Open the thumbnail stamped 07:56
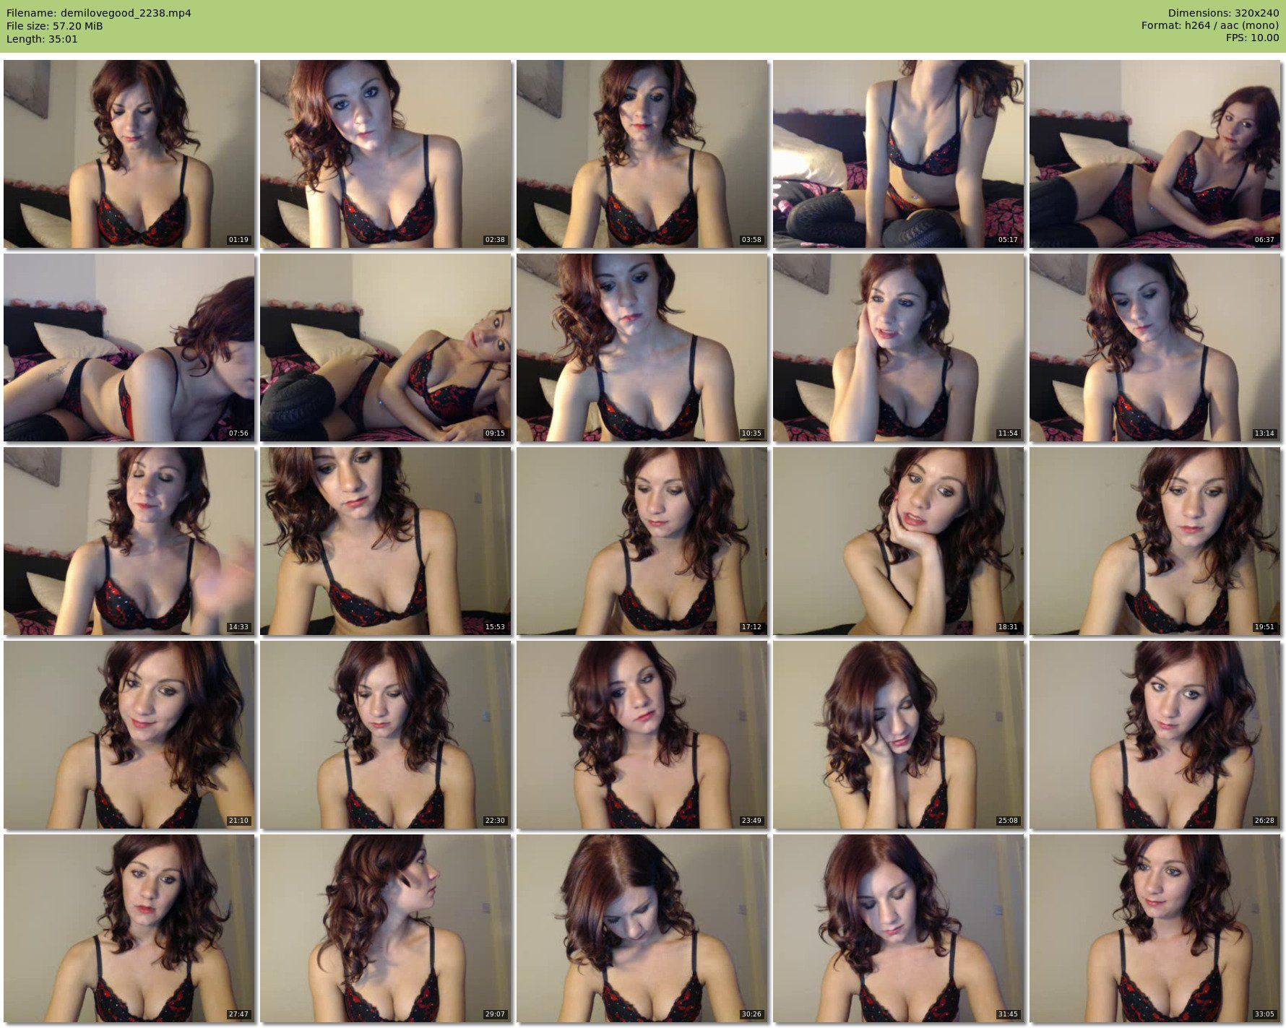The height and width of the screenshot is (1028, 1286). (x=129, y=347)
